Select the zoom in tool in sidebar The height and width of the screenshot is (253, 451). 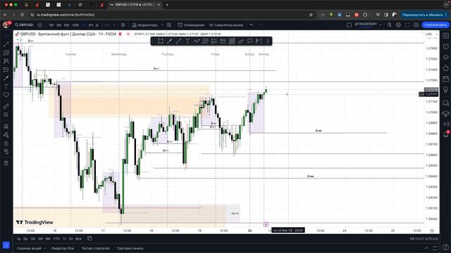6,115
